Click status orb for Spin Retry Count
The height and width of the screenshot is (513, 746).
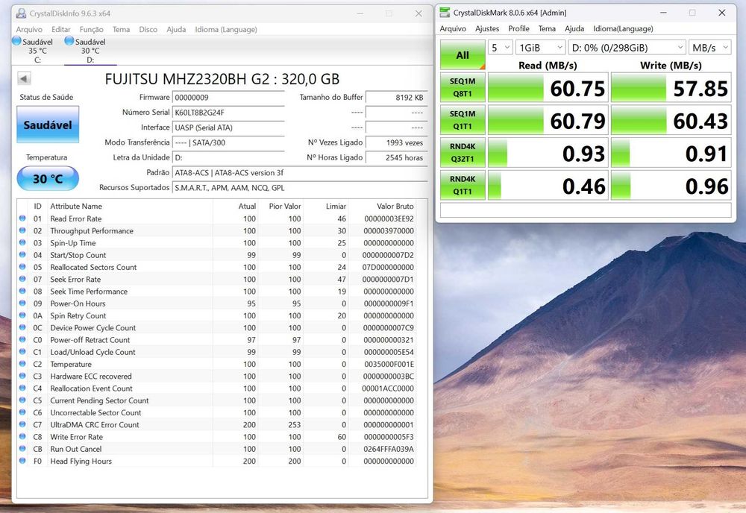pyautogui.click(x=22, y=315)
